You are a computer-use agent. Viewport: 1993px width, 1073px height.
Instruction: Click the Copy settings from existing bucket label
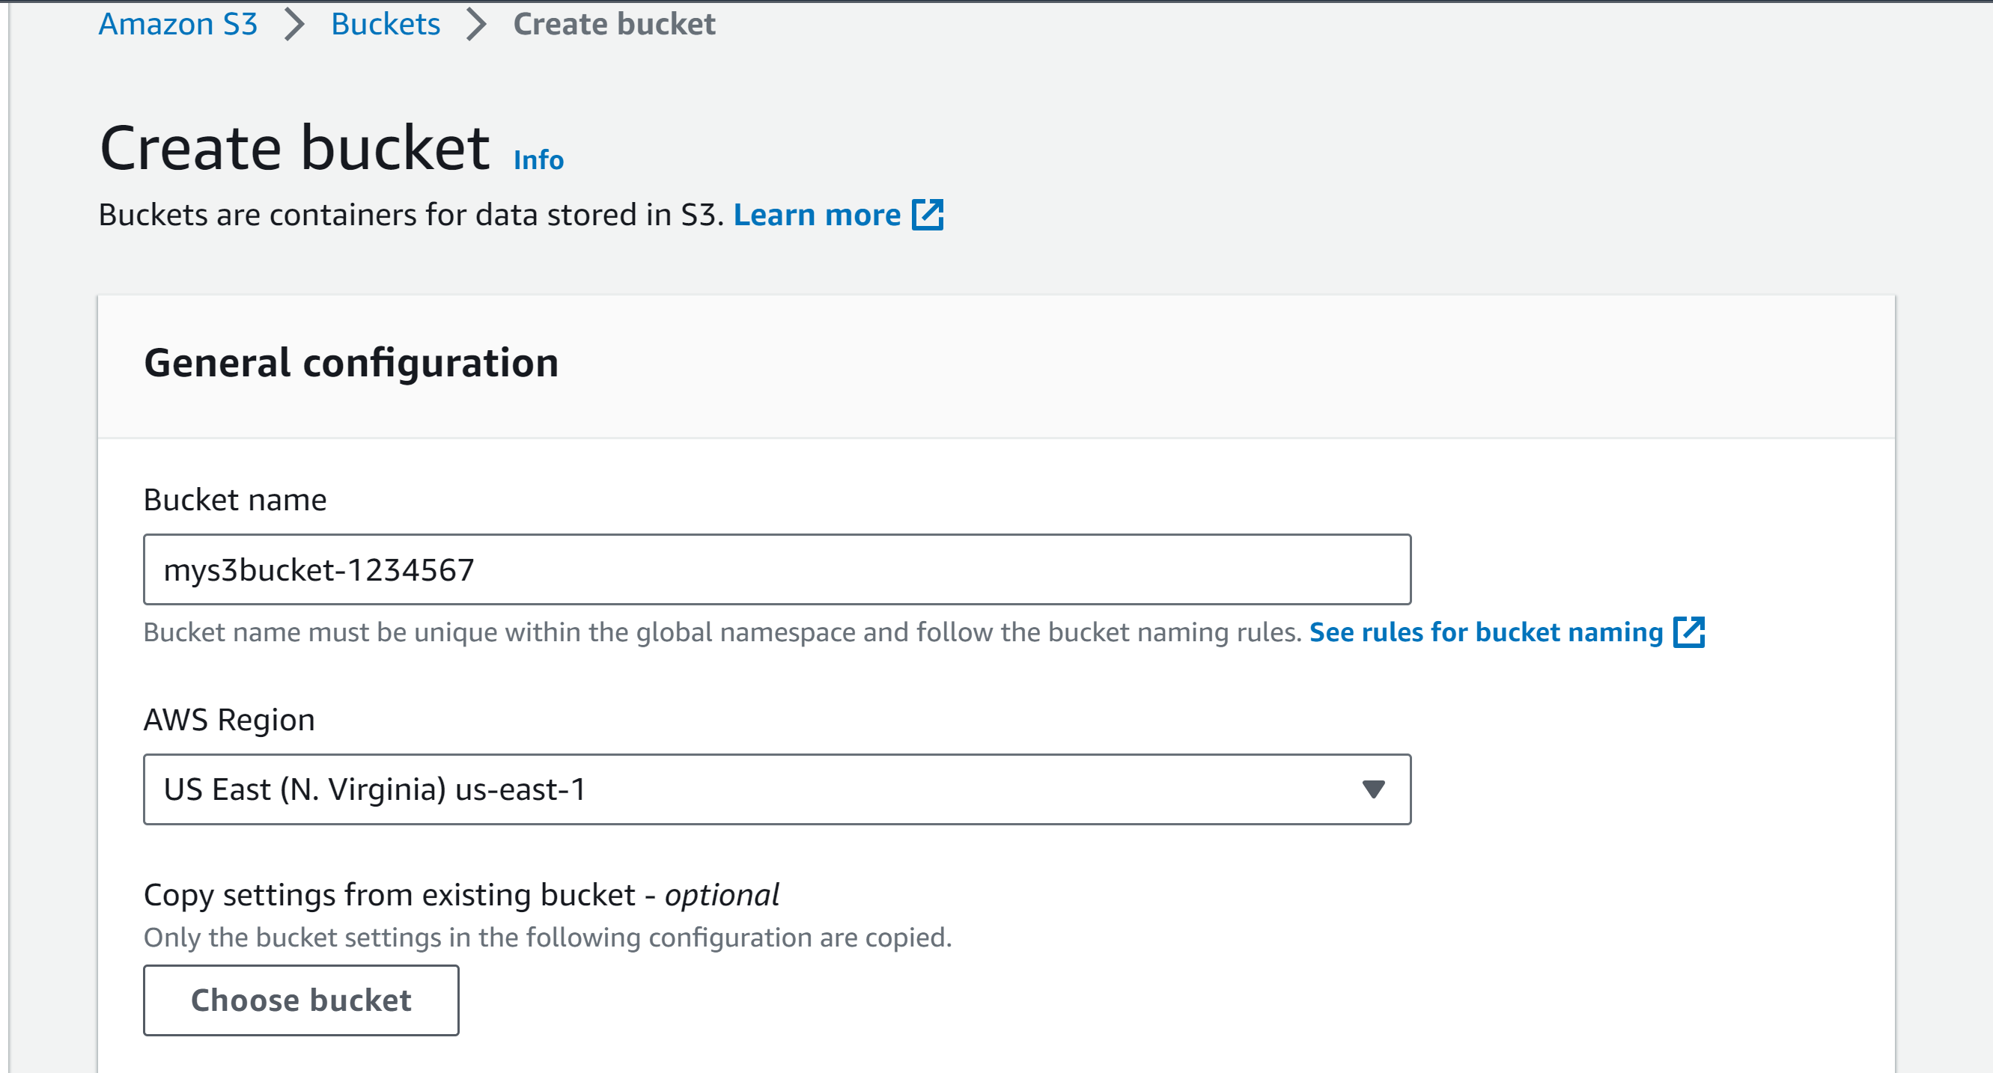pyautogui.click(x=461, y=895)
